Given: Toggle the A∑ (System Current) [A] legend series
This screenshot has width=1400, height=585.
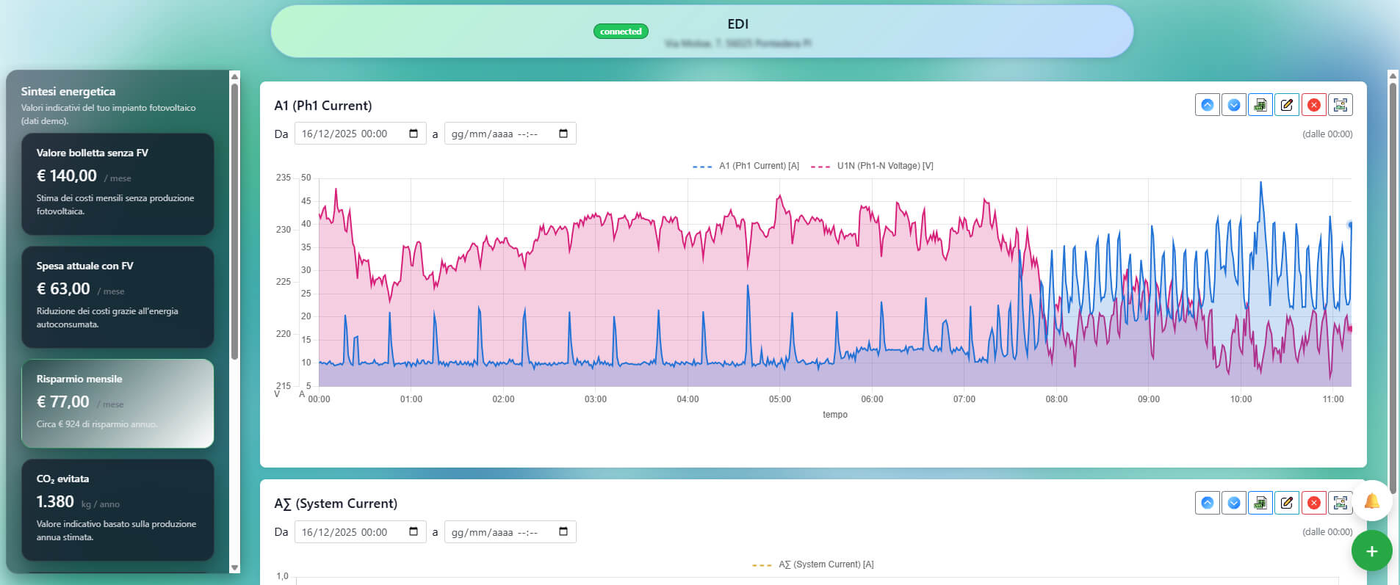Looking at the screenshot, I should point(813,564).
